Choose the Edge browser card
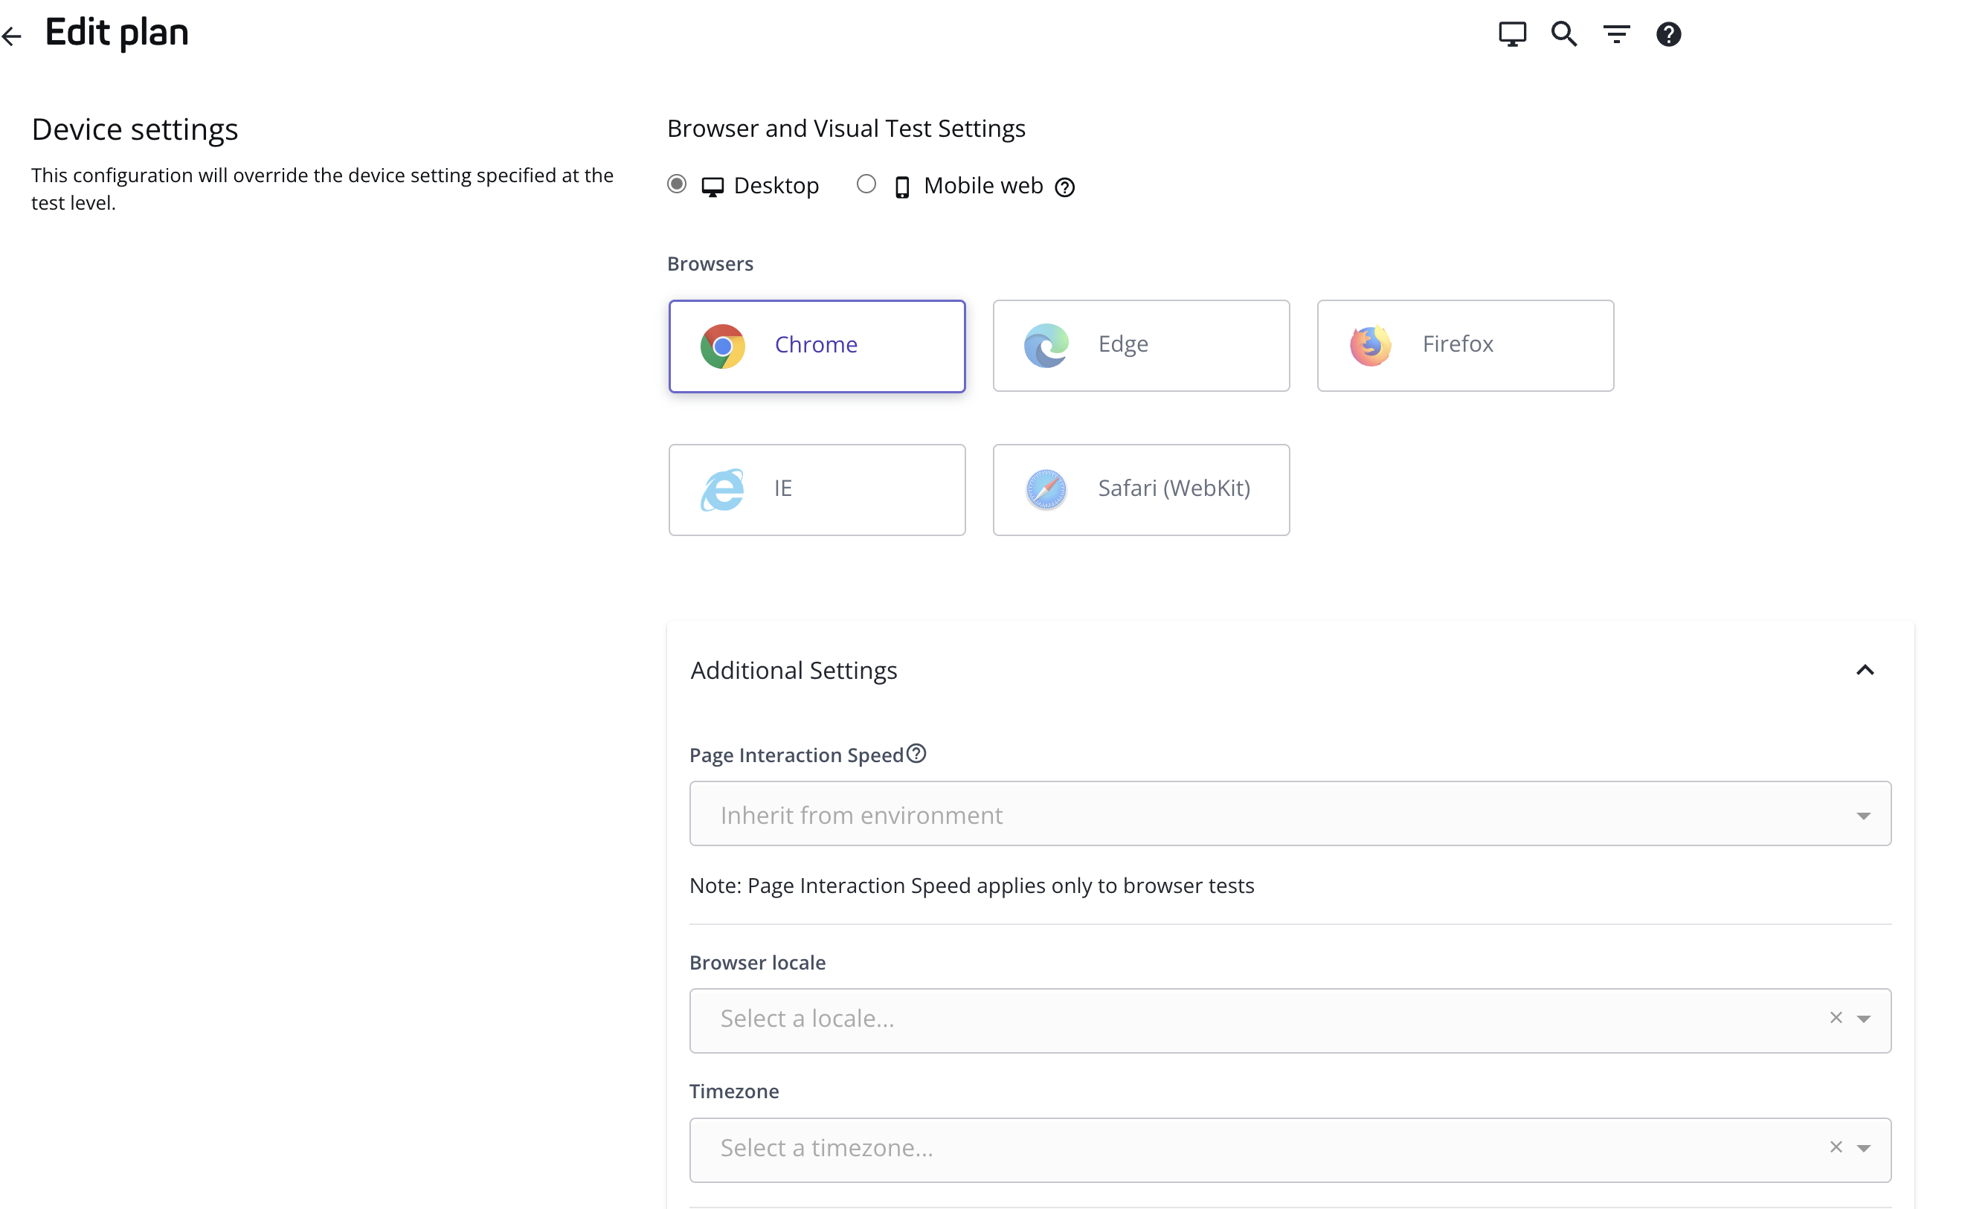The height and width of the screenshot is (1209, 1962). (x=1141, y=346)
